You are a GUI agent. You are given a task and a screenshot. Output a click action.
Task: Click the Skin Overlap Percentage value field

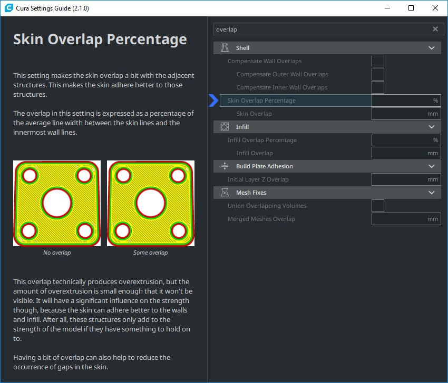[406, 100]
